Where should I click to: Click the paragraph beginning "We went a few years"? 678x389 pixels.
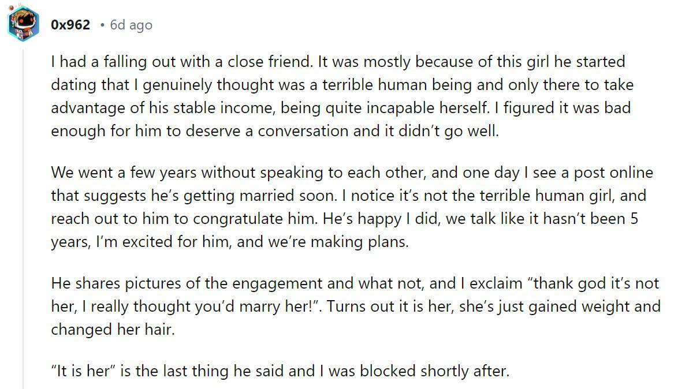coord(347,207)
